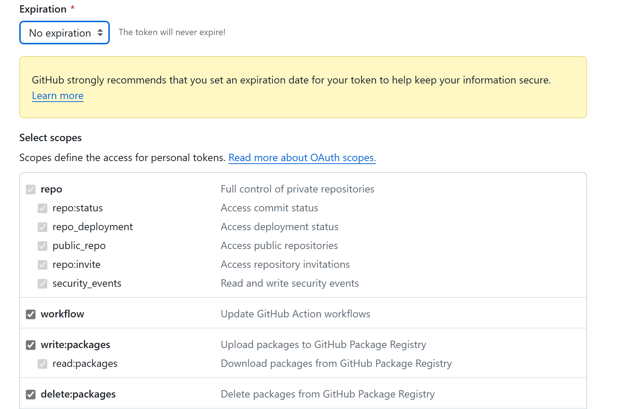
Task: Click the repo:invite scope label
Action: tap(77, 264)
